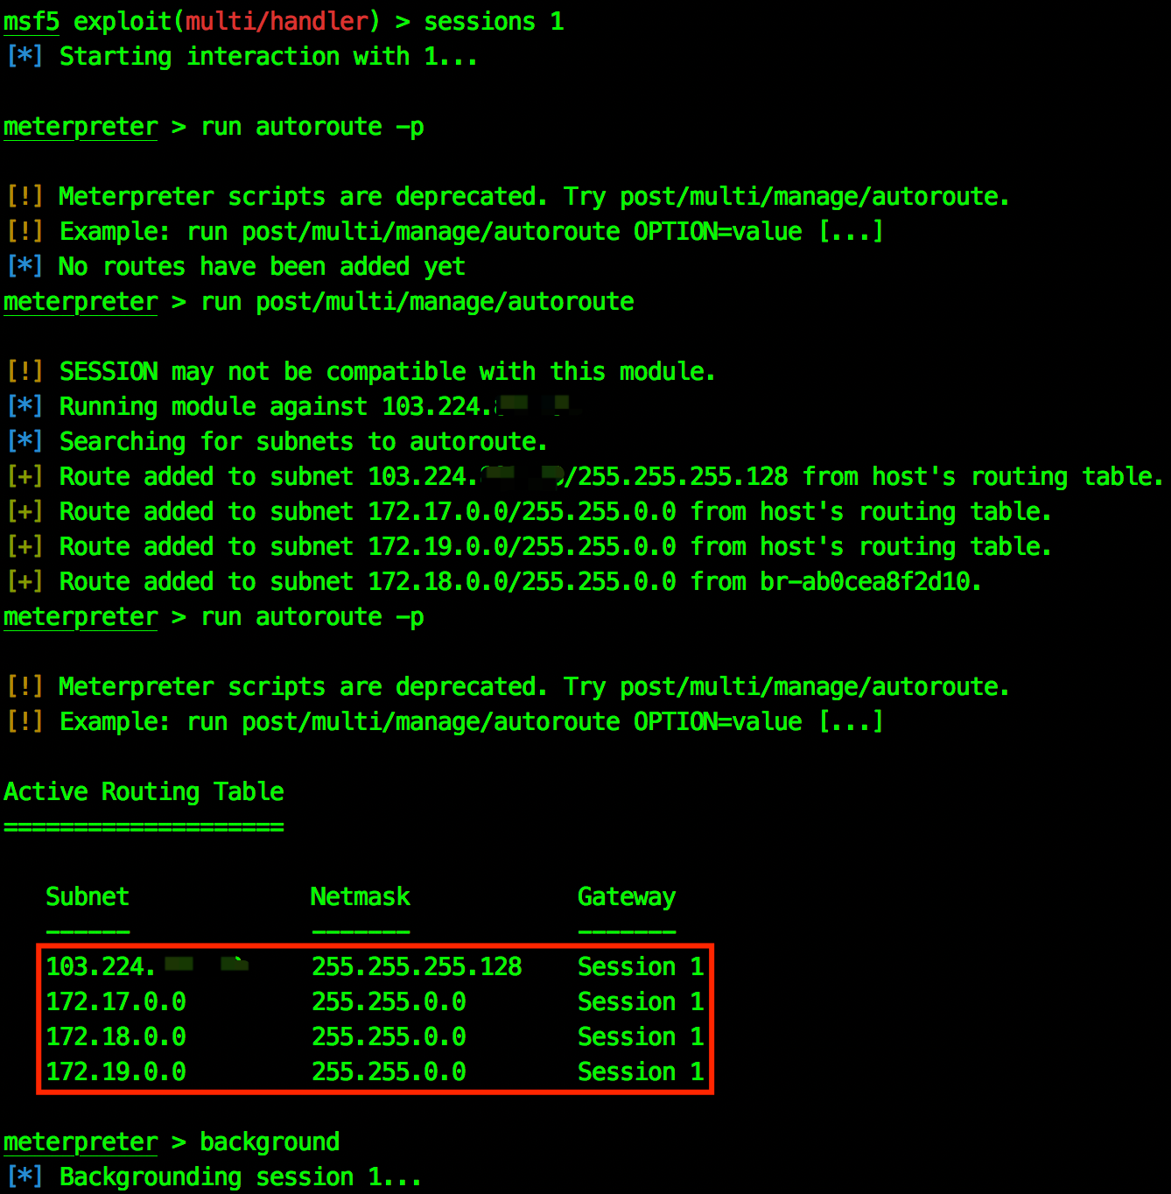Screen dimensions: 1171x1194
Task: Click 'SESSION may not be compatible' warning line
Action: point(361,371)
